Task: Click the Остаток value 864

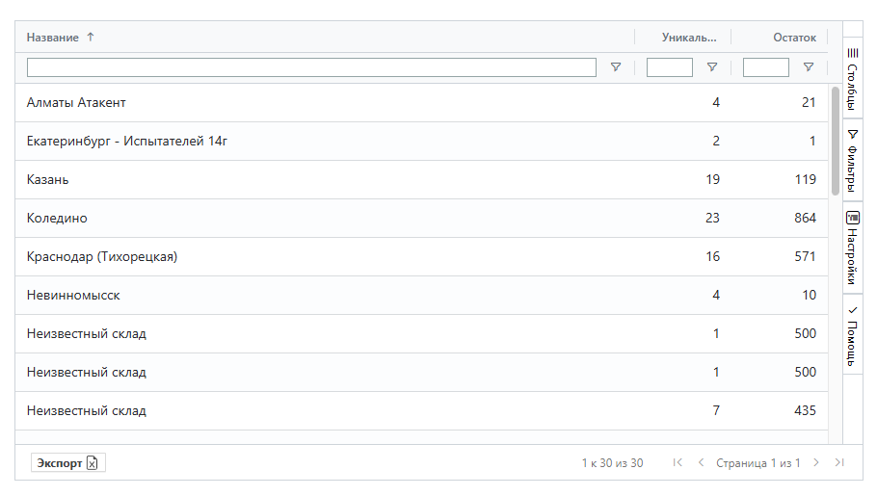Action: pyautogui.click(x=805, y=218)
